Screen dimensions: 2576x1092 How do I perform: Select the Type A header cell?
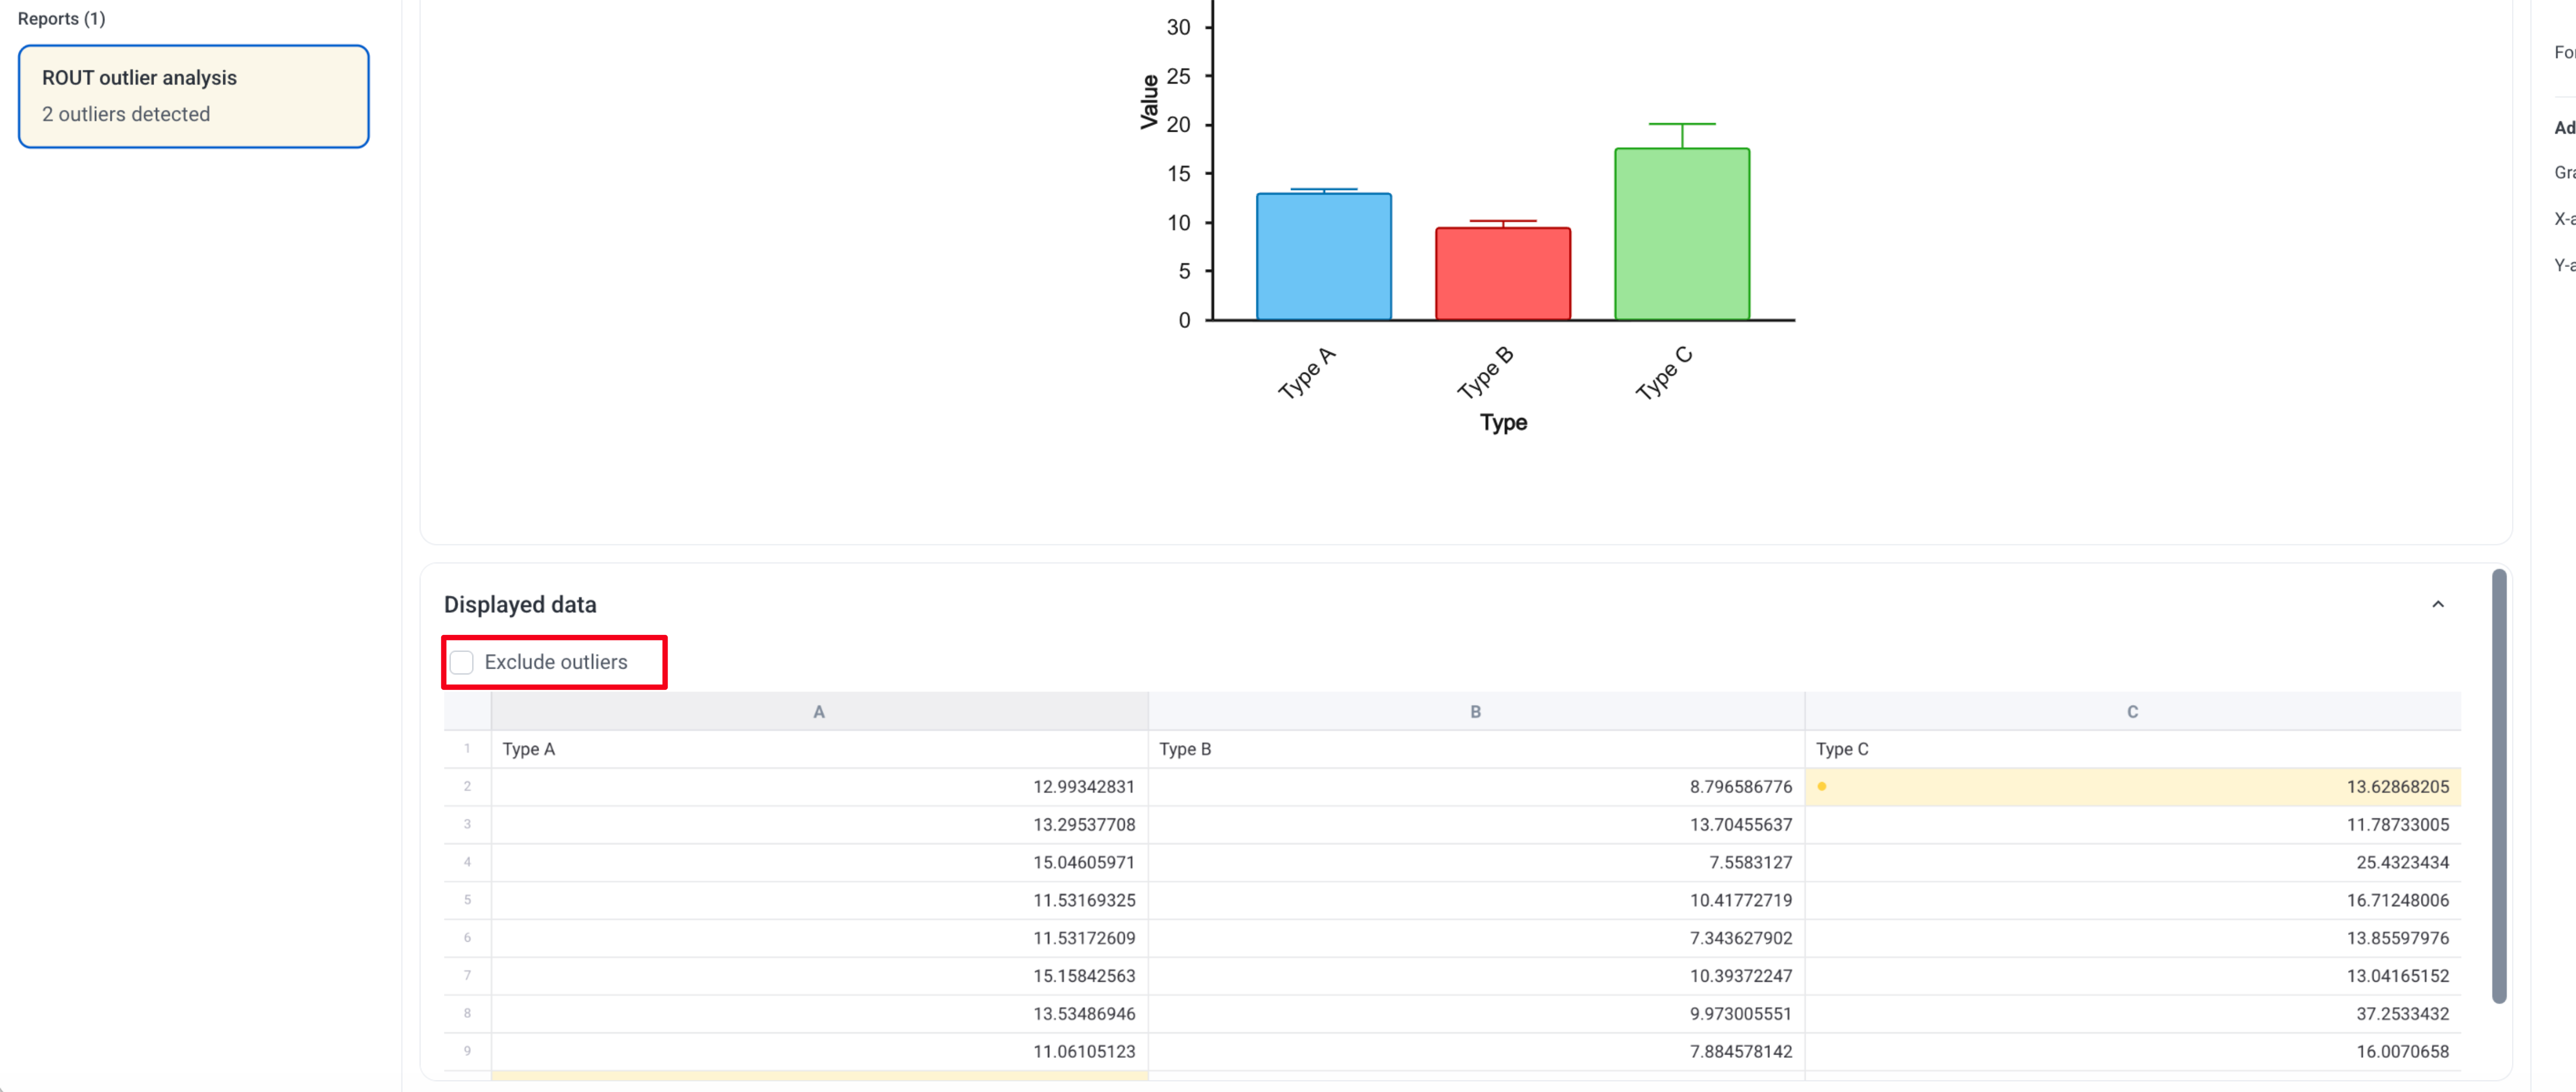pyautogui.click(x=819, y=749)
